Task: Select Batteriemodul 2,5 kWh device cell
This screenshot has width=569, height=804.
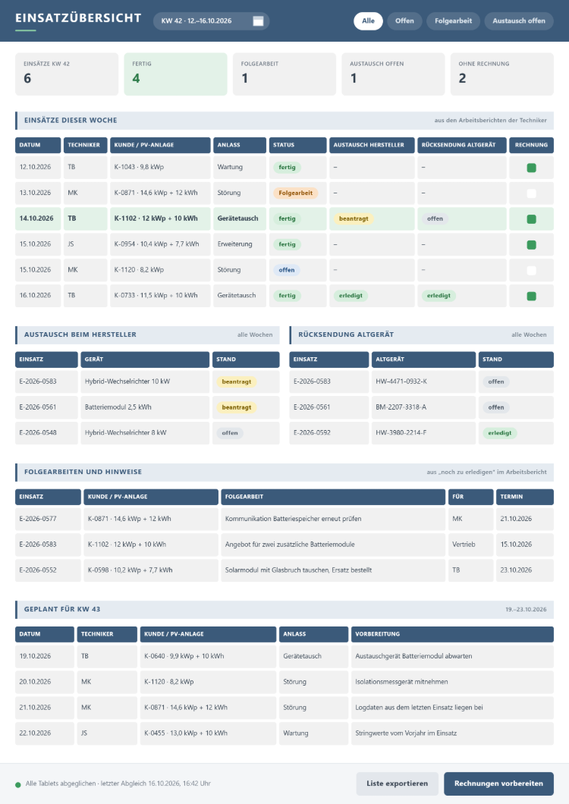Action: point(145,407)
